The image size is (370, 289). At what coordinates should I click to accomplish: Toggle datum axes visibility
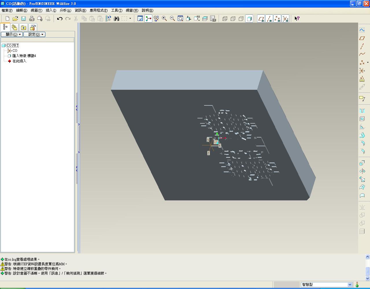pyautogui.click(x=269, y=19)
